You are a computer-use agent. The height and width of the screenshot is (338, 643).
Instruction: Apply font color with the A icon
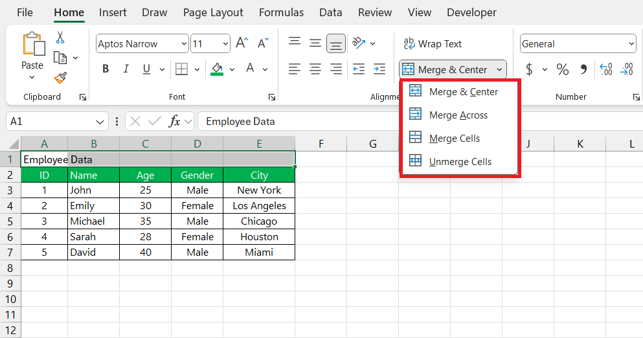[x=250, y=69]
